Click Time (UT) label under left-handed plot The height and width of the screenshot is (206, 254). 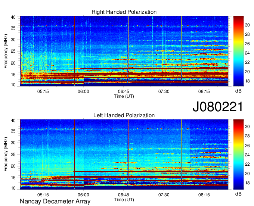pyautogui.click(x=124, y=200)
